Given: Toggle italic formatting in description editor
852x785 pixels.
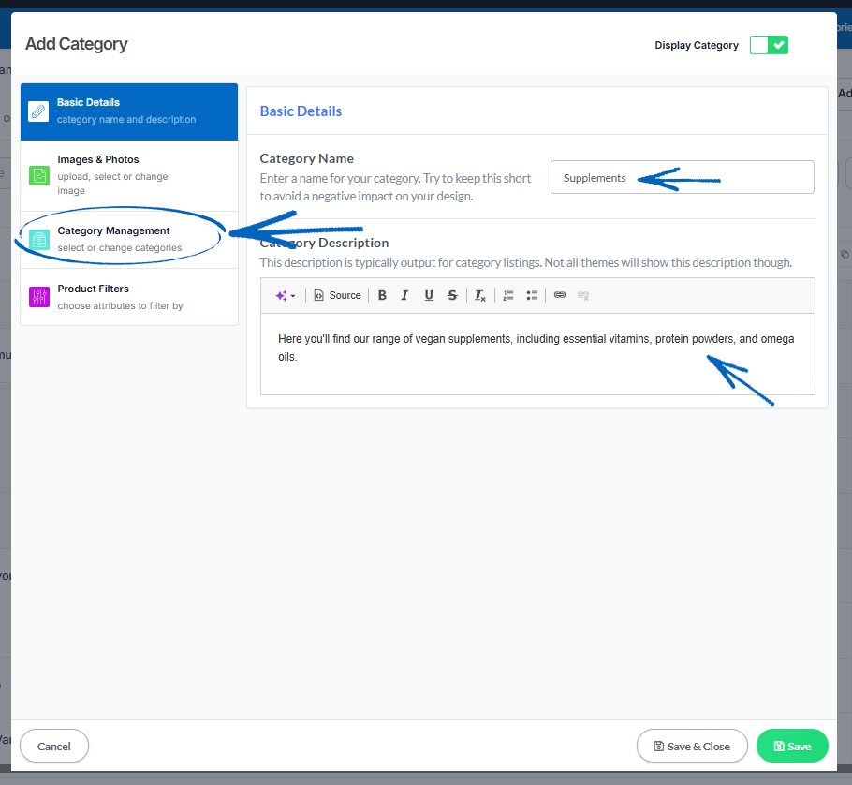Looking at the screenshot, I should pyautogui.click(x=404, y=295).
